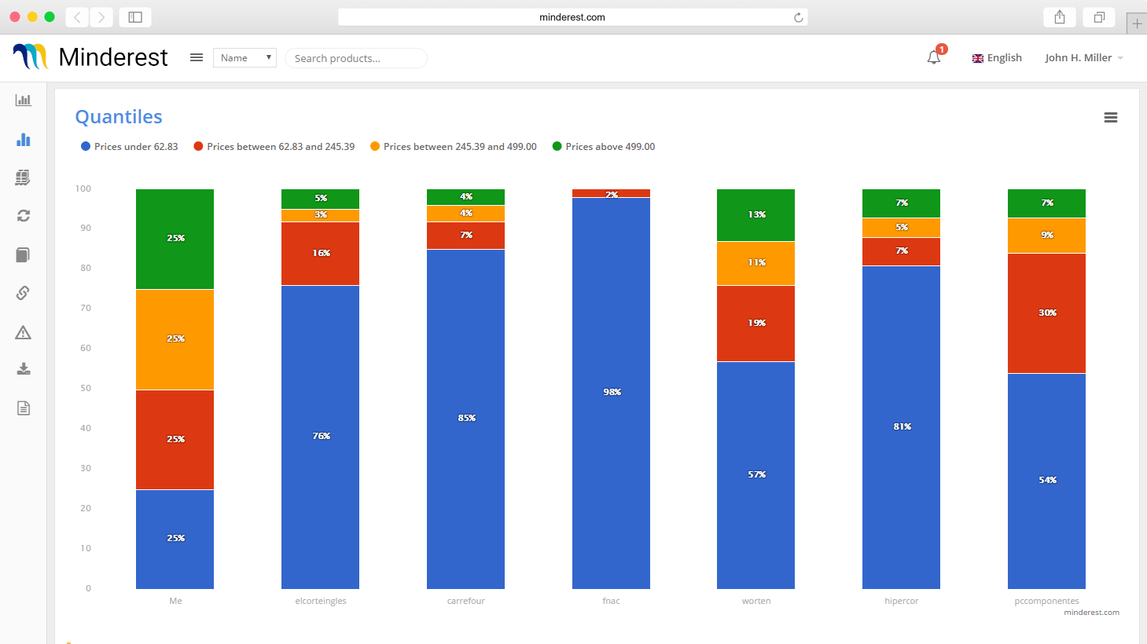Click the Quantiles heading
The height and width of the screenshot is (644, 1147).
point(119,116)
